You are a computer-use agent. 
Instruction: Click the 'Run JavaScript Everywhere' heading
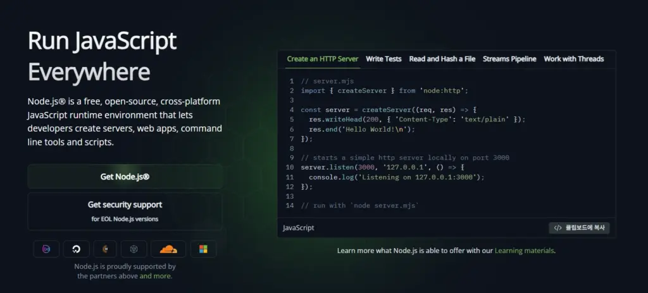tap(102, 56)
